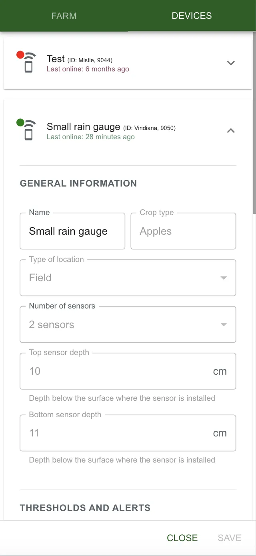Select the Crop type field showing Apples
This screenshot has height=556, width=256.
(183, 231)
